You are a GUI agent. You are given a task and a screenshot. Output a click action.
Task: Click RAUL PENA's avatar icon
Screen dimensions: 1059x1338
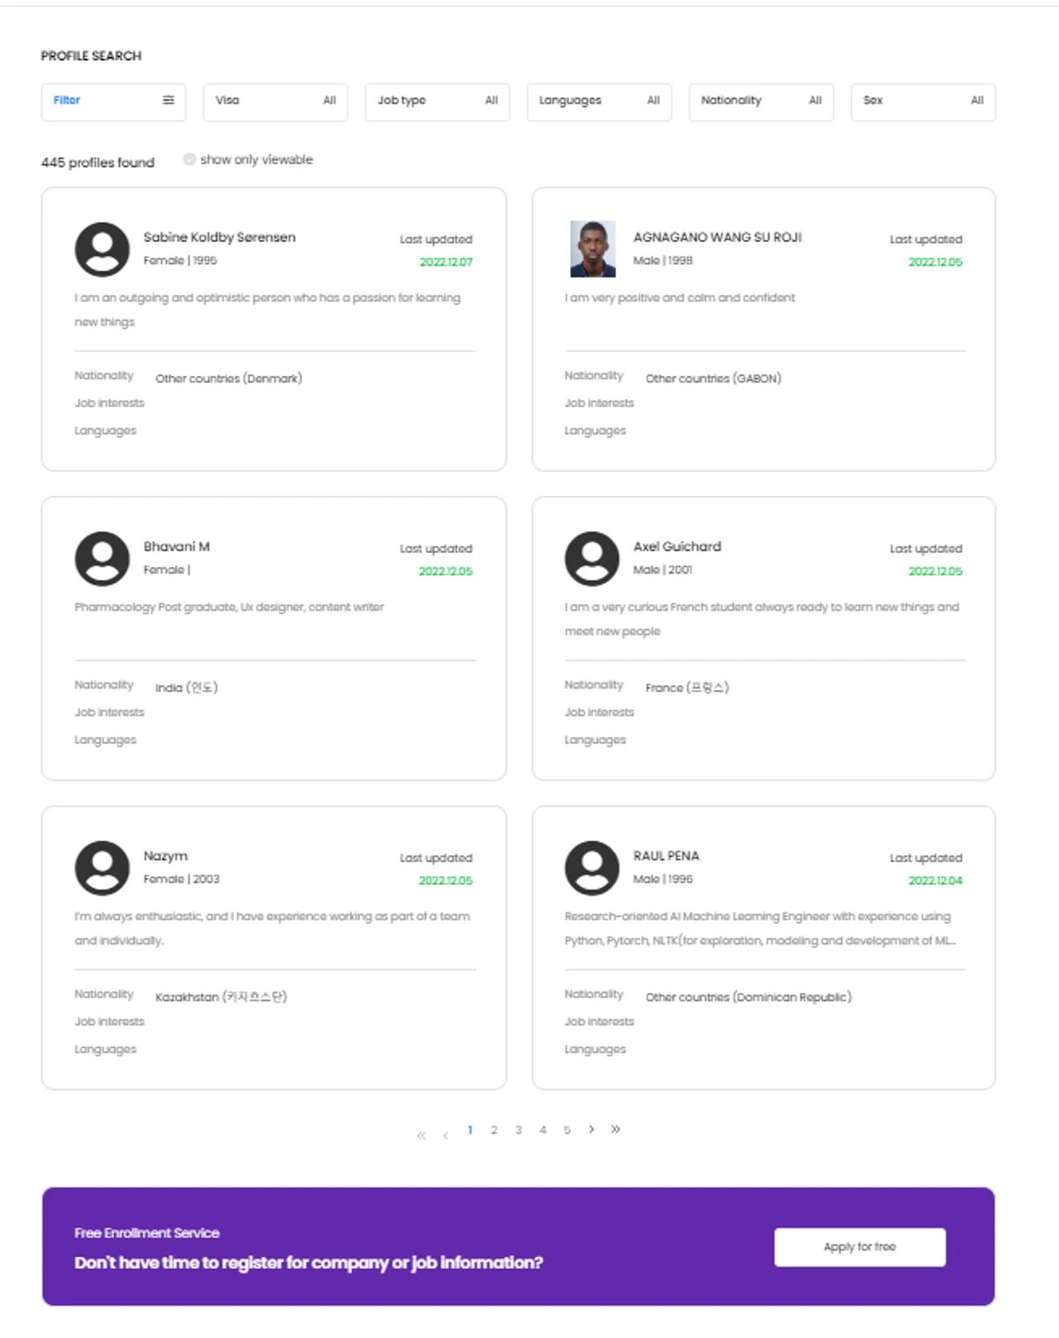pyautogui.click(x=592, y=868)
